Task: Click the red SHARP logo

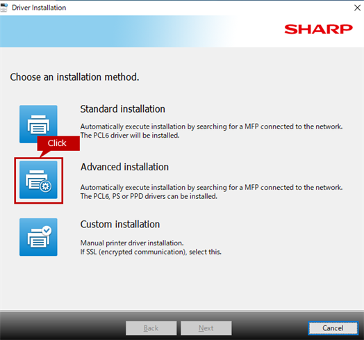Action: pos(318,29)
